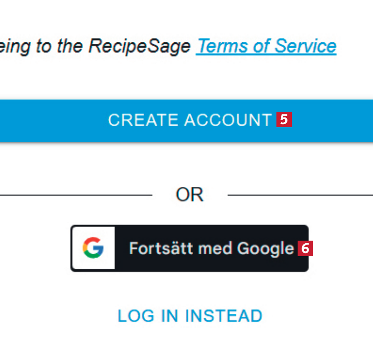The width and height of the screenshot is (373, 355).
Task: Click the horizontal line left of OR
Action: pos(75,195)
